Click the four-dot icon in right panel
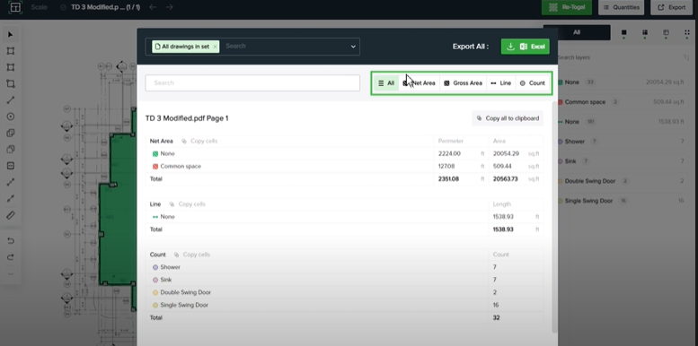The width and height of the screenshot is (698, 346). tap(687, 33)
